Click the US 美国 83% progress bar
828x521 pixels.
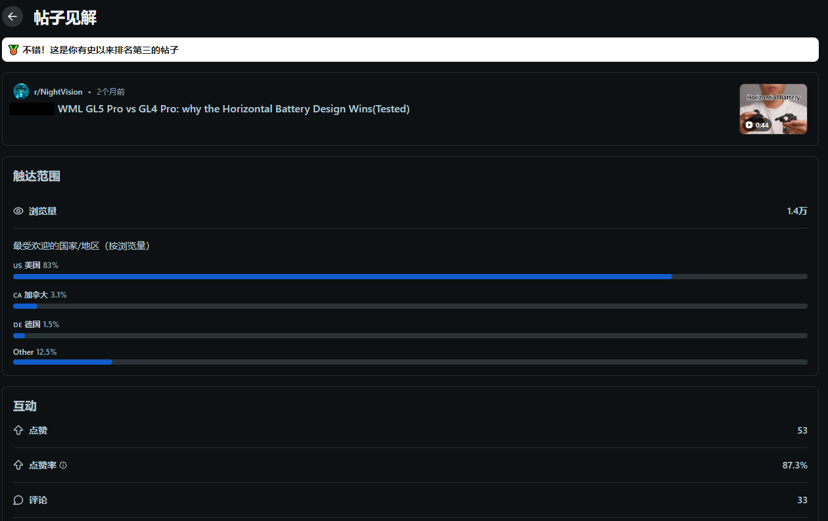click(410, 277)
